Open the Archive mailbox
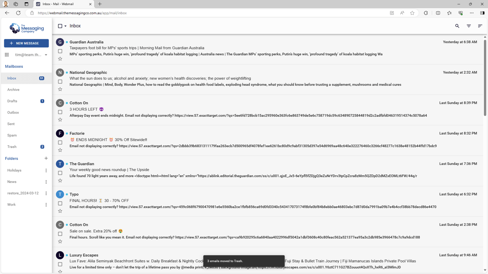 [x=26, y=89]
